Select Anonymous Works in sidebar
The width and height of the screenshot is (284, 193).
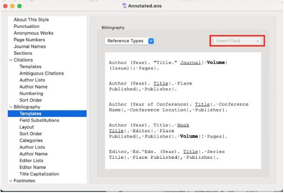[34, 33]
